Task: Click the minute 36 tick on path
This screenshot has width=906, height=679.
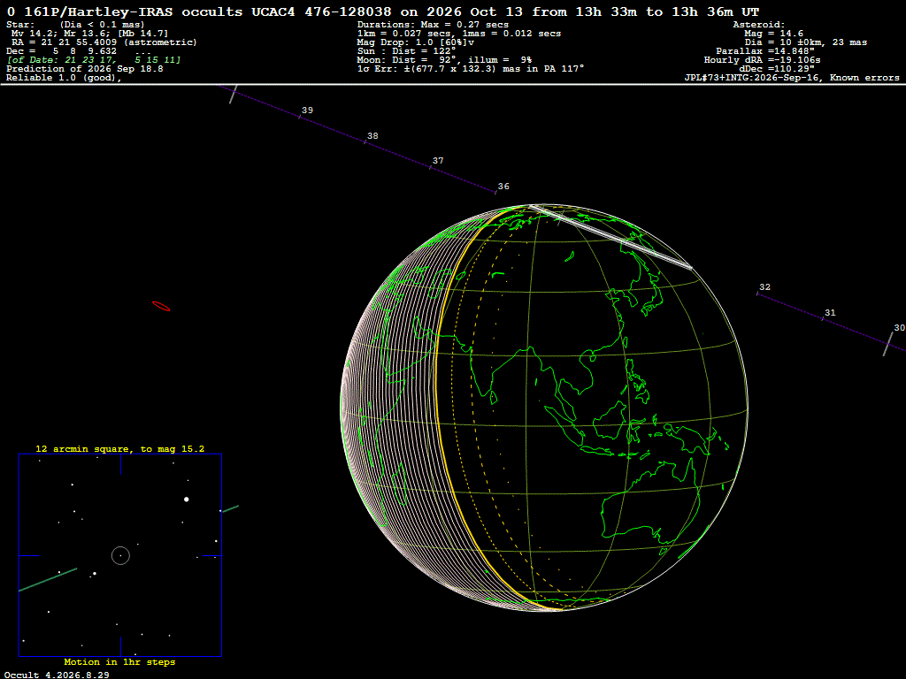Action: point(495,192)
